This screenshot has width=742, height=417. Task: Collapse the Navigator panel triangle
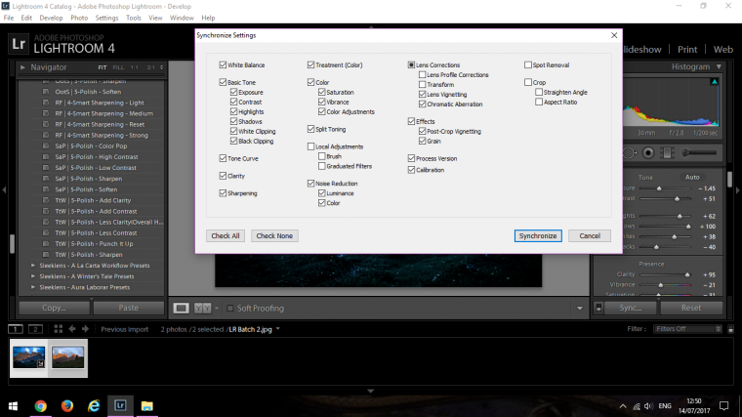point(22,67)
